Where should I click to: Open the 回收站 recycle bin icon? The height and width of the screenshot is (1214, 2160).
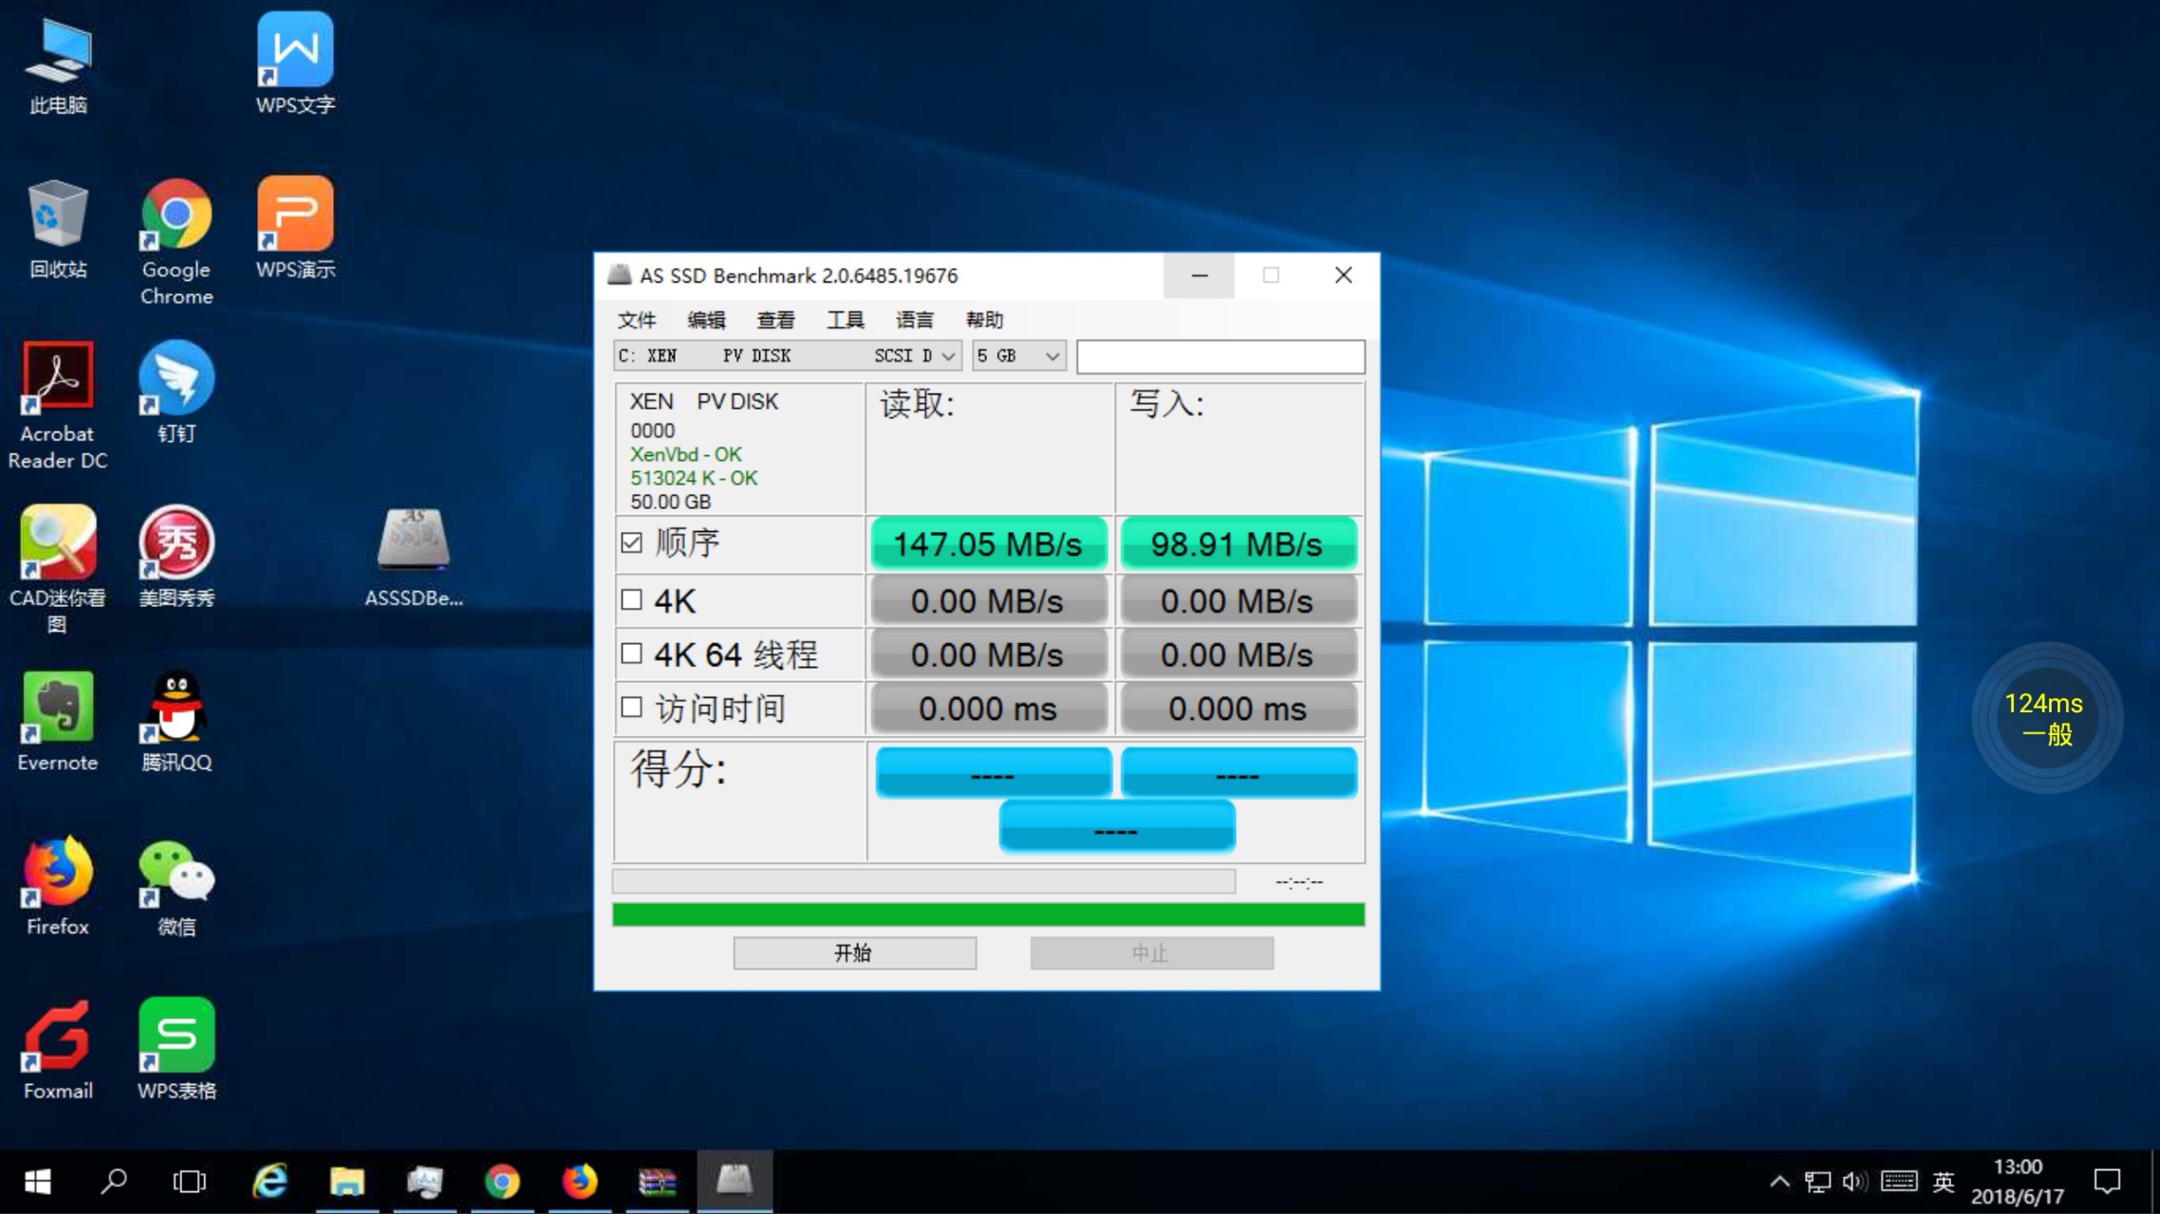(58, 230)
